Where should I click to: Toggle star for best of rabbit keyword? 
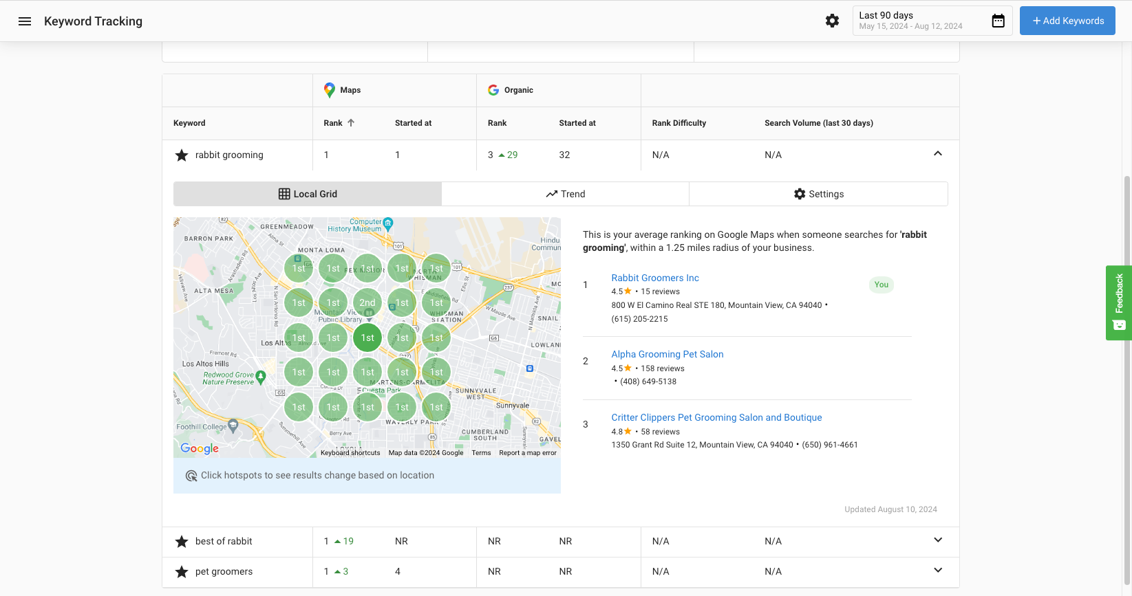click(x=182, y=542)
